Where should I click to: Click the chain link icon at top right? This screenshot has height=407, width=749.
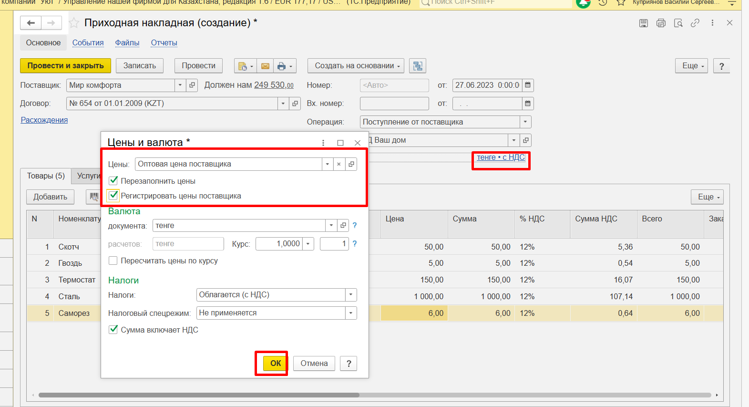tap(695, 23)
